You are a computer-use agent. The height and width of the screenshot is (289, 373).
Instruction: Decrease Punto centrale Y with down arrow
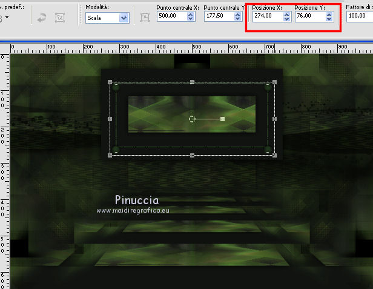tap(237, 19)
